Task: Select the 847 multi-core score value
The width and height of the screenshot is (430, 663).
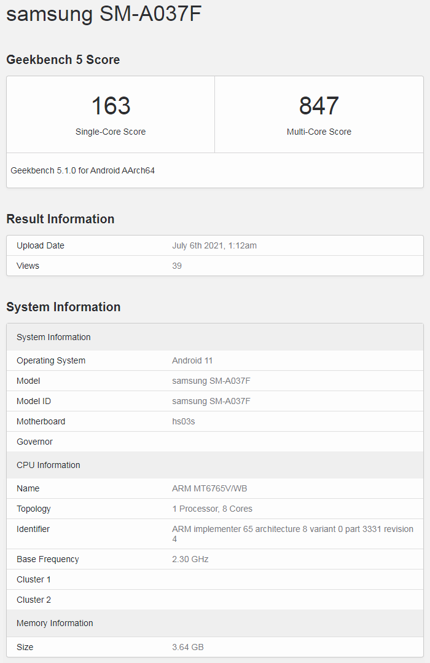Action: [319, 106]
